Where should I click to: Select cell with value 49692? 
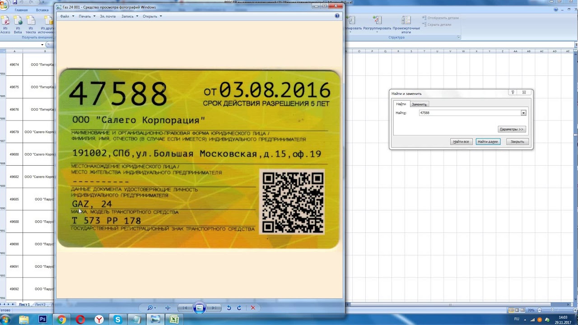[x=14, y=289]
